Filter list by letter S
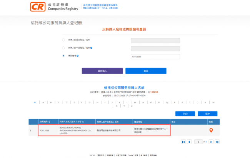This screenshot has height=158, width=250. tap(182, 102)
